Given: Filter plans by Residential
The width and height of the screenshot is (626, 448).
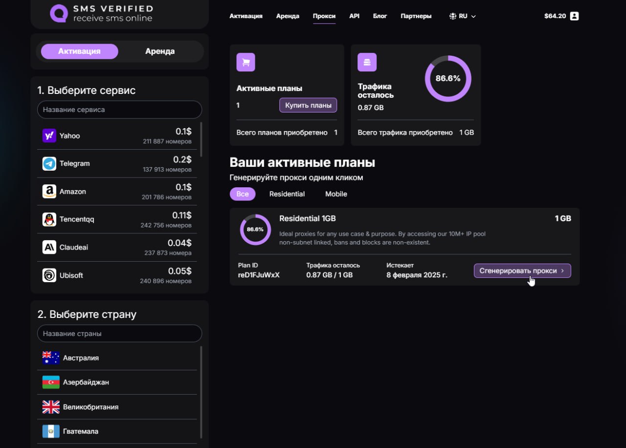Looking at the screenshot, I should (287, 194).
